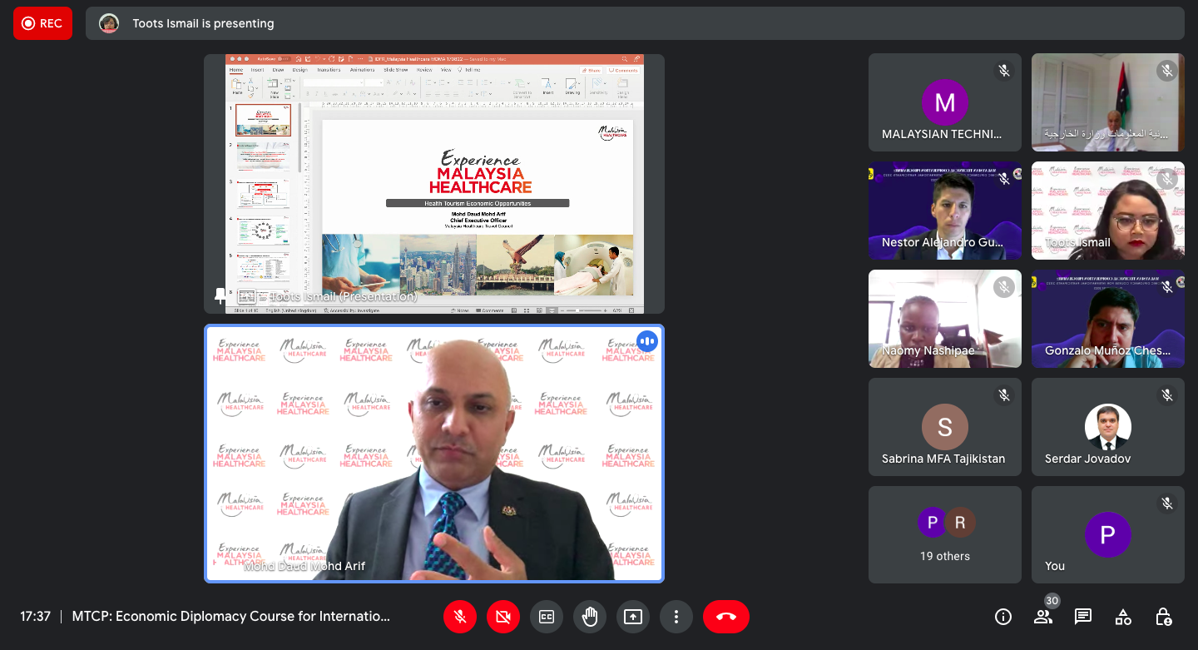
Task: Open host controls lock icon
Action: 1164,617
